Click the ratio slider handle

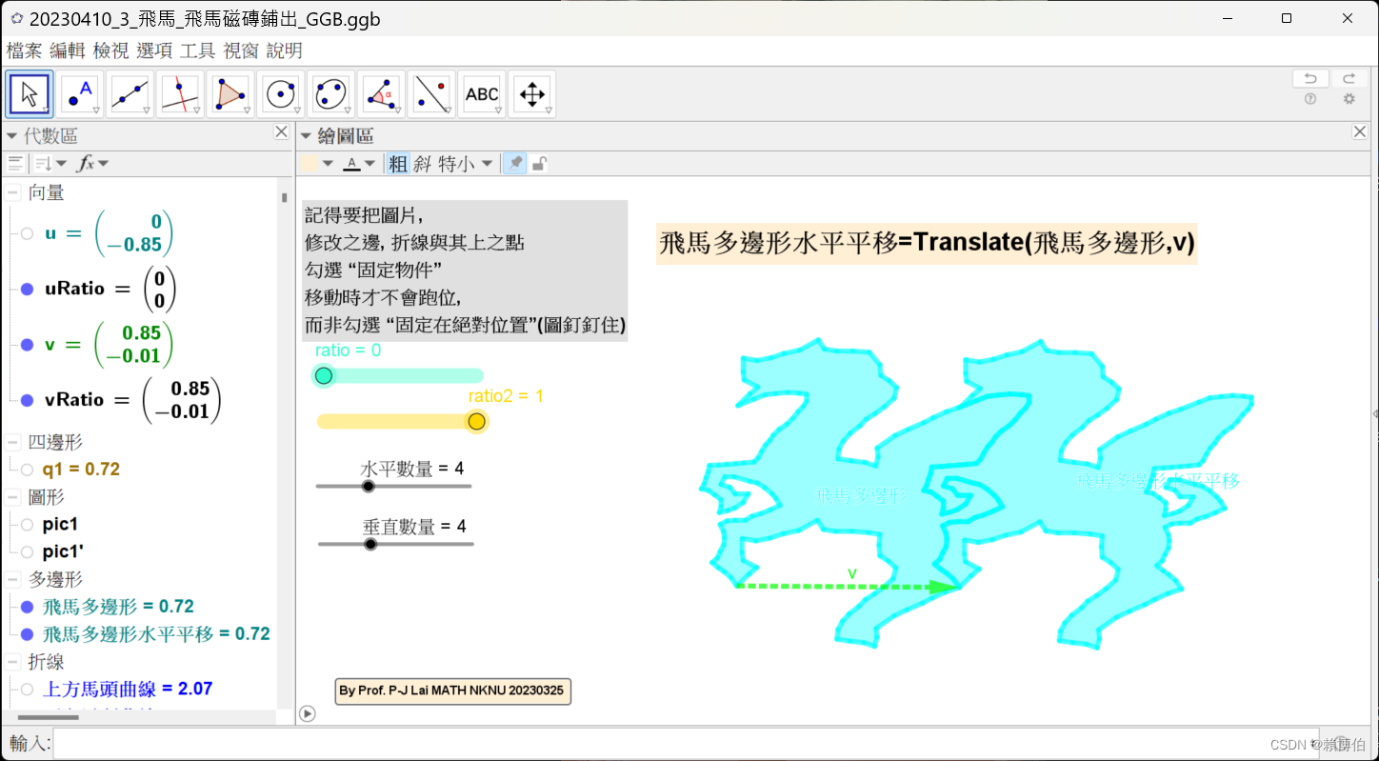(324, 375)
